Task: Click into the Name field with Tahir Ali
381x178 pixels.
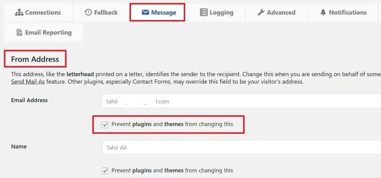Action: click(x=240, y=148)
